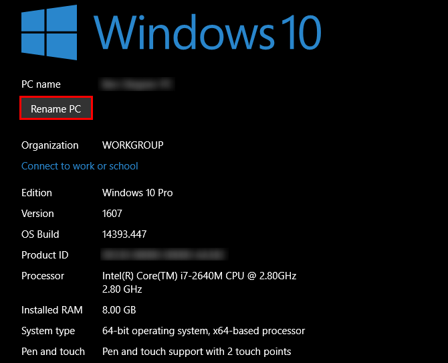Click the OS Build label
This screenshot has height=363, width=448.
tap(40, 234)
